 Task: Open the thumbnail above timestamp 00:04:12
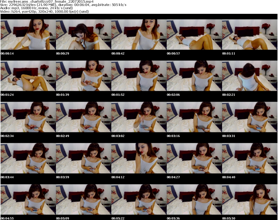[x=139, y=158]
